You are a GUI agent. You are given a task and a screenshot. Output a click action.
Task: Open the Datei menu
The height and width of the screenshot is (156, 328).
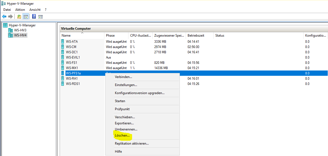(7, 10)
